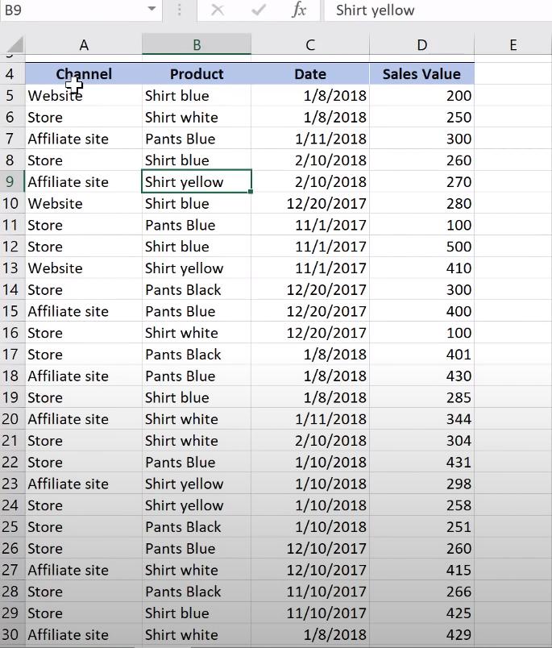Screen dimensions: 552x648
Task: Select column header B
Action: tap(197, 45)
